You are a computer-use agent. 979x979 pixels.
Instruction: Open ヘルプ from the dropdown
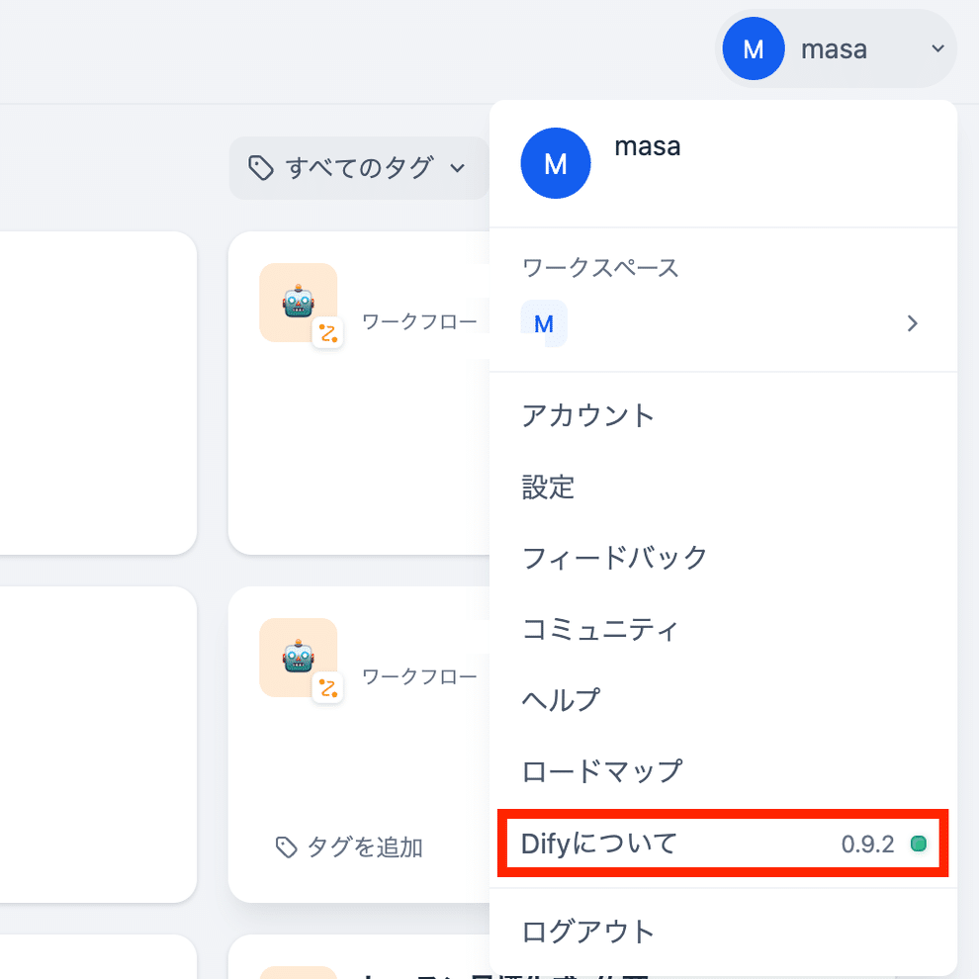561,700
